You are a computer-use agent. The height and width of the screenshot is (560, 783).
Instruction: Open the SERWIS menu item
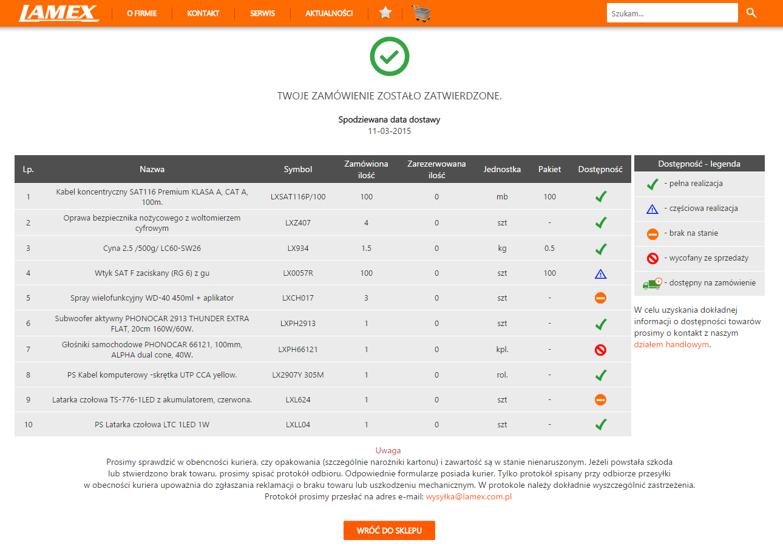point(262,13)
